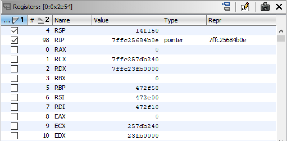Select ECX value 257db240
Screen dimensions: 287x141
pyautogui.click(x=143, y=126)
